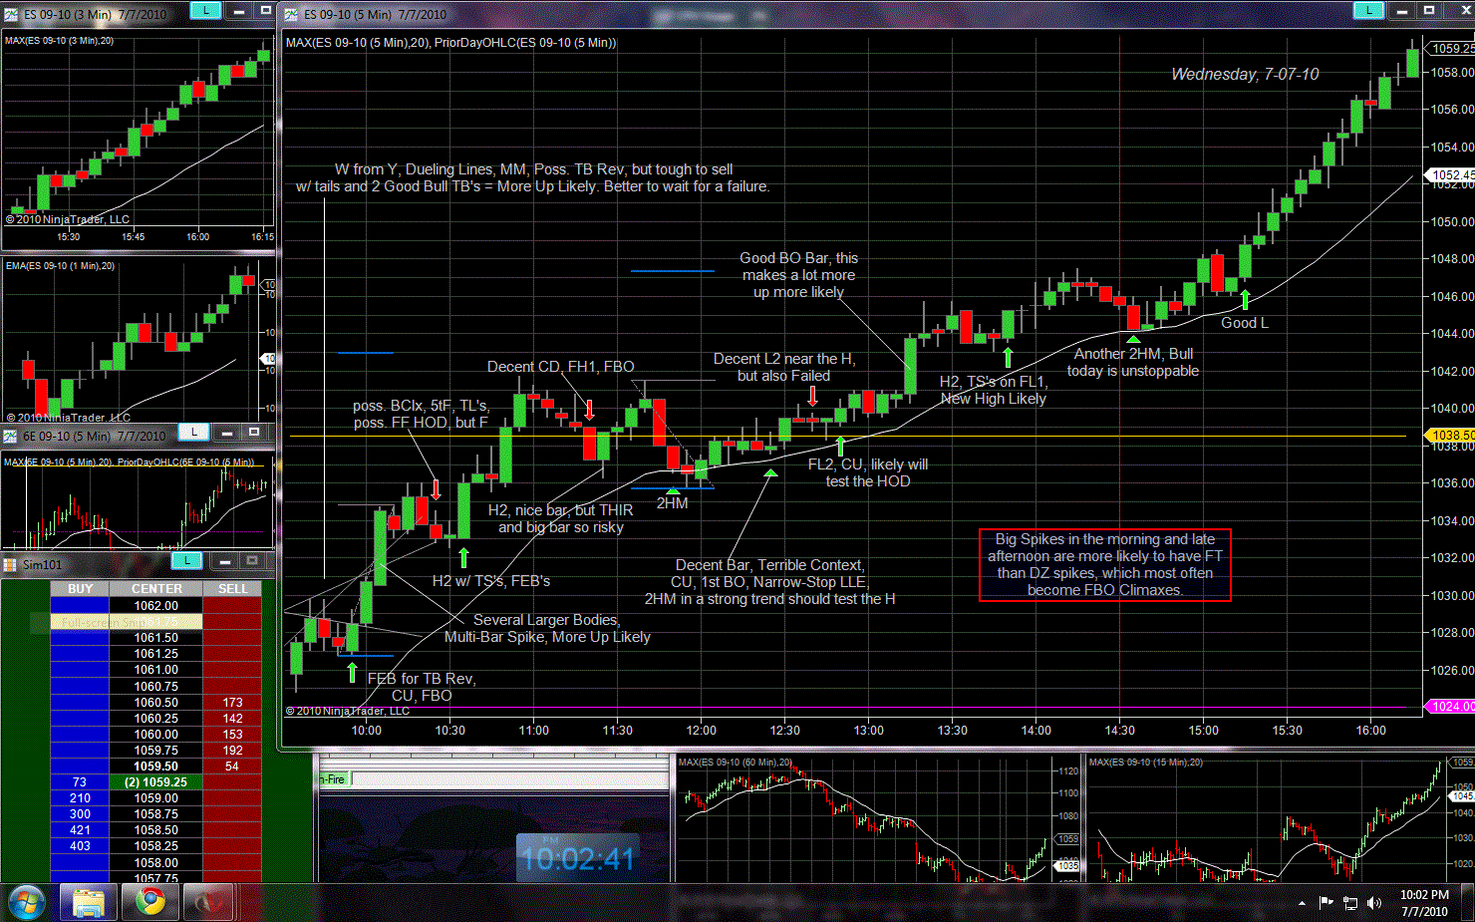This screenshot has height=922, width=1475.
Task: Toggle the L link button on ES 3 Min chart
Action: click(205, 10)
